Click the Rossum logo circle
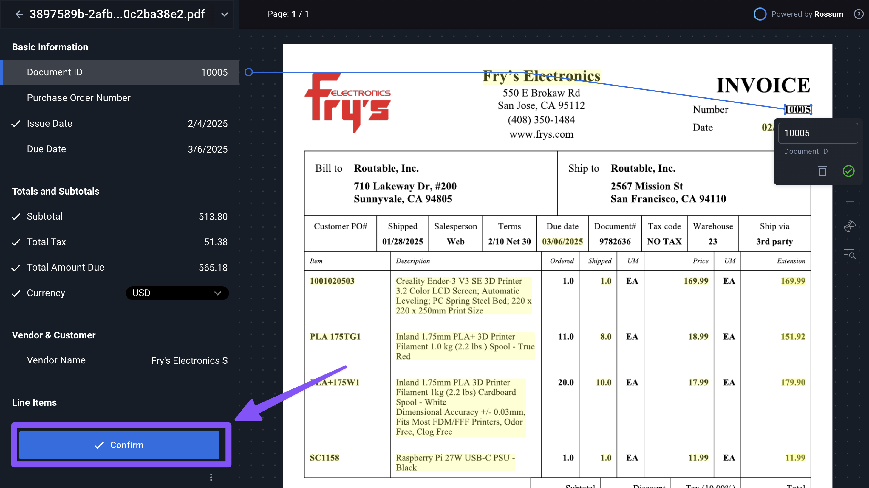Image resolution: width=869 pixels, height=488 pixels. pos(760,14)
